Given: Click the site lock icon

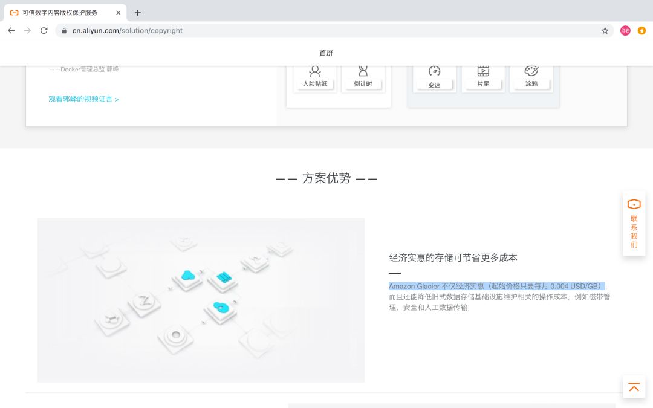Looking at the screenshot, I should pyautogui.click(x=64, y=30).
